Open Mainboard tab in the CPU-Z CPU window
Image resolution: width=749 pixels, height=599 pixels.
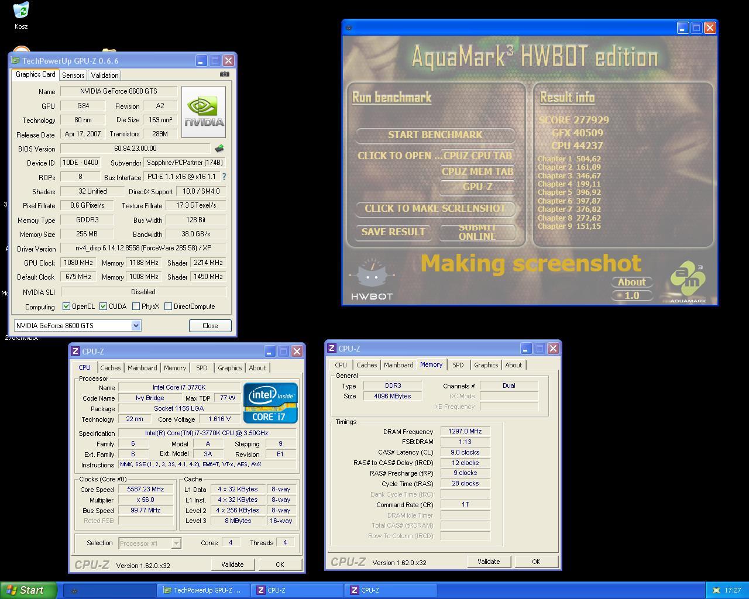[142, 368]
